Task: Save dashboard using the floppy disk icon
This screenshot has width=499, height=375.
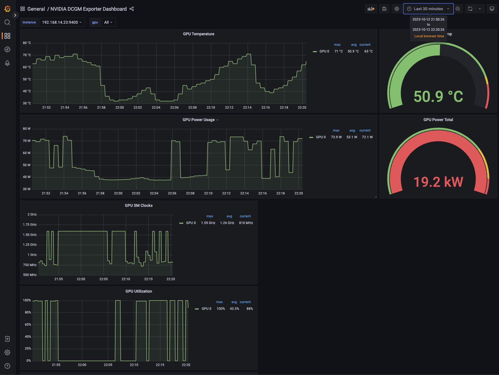Action: [x=384, y=9]
